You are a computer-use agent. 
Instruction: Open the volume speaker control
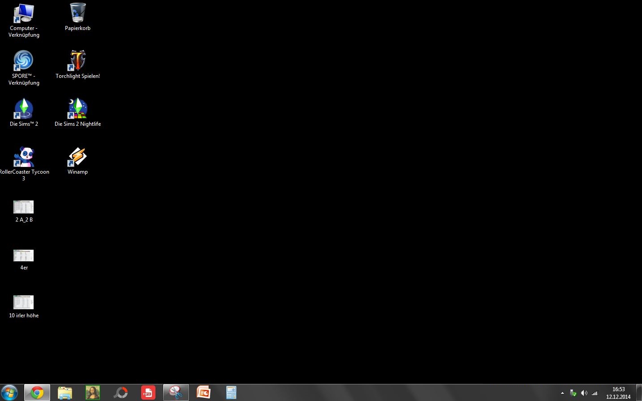point(584,393)
